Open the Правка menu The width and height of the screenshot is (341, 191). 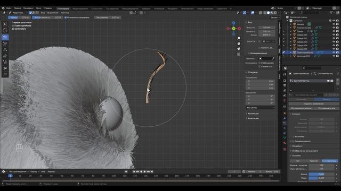coord(18,8)
